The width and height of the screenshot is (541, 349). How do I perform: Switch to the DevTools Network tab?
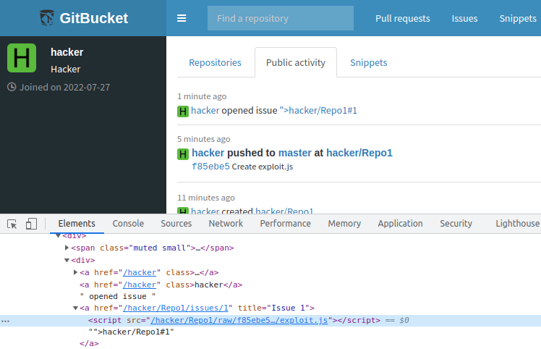click(226, 224)
